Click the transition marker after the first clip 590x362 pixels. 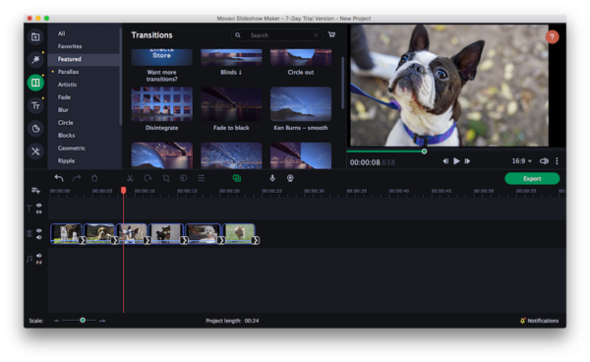[83, 240]
